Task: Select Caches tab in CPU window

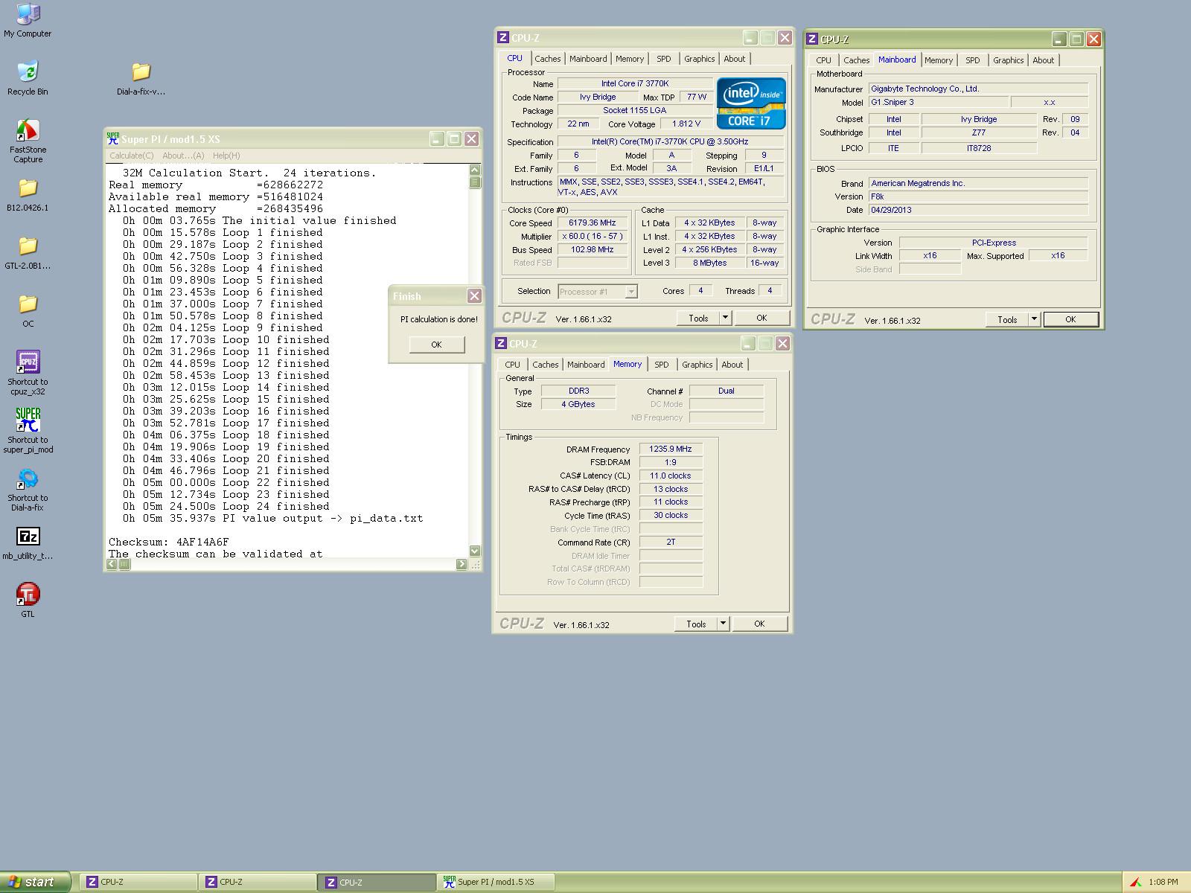Action: coord(548,59)
